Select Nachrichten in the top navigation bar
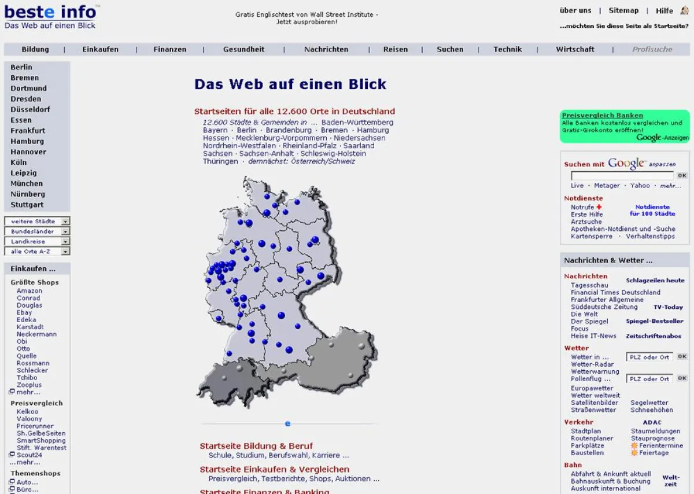This screenshot has width=694, height=494. tap(326, 49)
